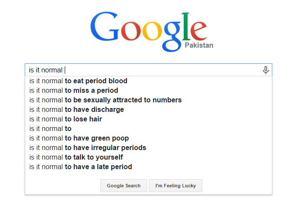The image size is (304, 206).
Task: Select suggestion 'to have discharge'
Action: pos(149,110)
